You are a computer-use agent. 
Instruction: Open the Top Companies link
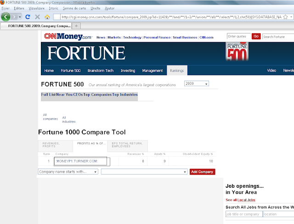coord(97,94)
